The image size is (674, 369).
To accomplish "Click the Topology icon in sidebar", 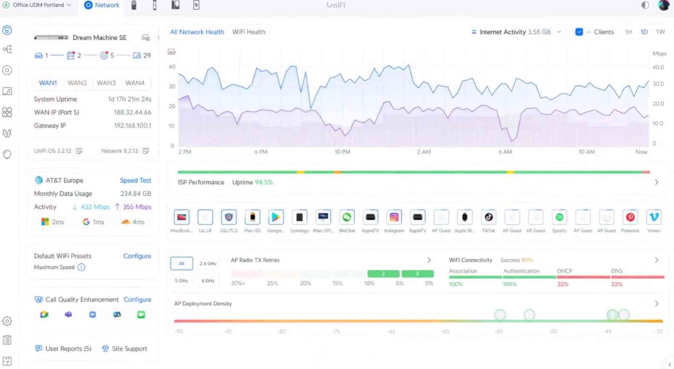I will (x=7, y=49).
